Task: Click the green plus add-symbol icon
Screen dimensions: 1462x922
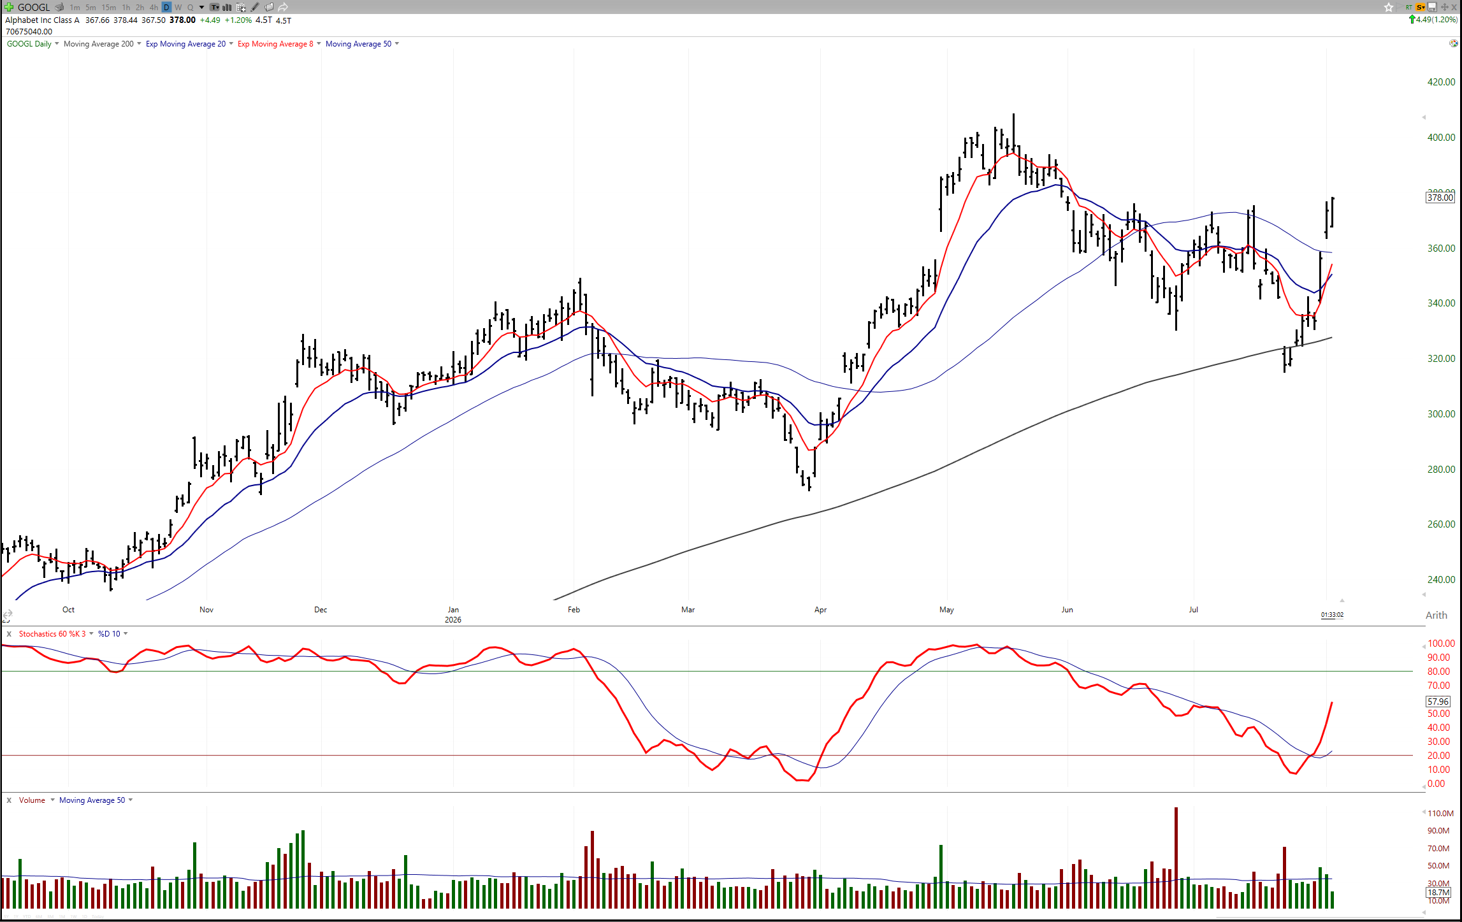Action: [9, 7]
